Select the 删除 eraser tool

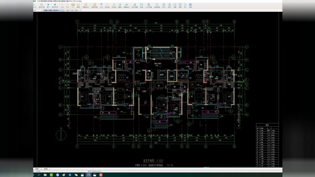click(120, 6)
